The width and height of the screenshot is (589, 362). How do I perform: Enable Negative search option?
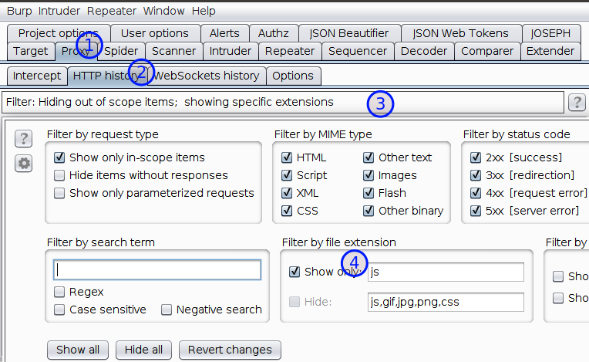pyautogui.click(x=167, y=310)
